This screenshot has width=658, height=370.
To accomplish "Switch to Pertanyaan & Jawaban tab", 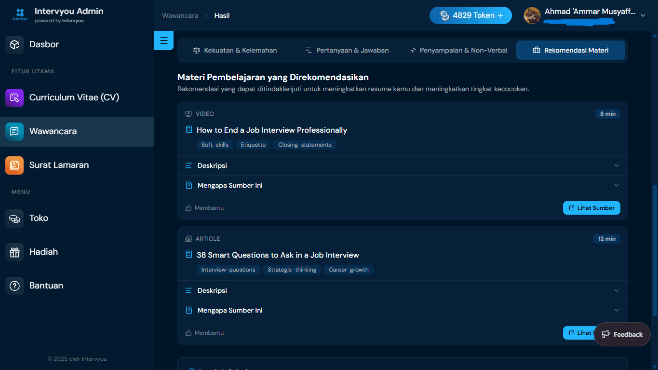I will (x=347, y=50).
